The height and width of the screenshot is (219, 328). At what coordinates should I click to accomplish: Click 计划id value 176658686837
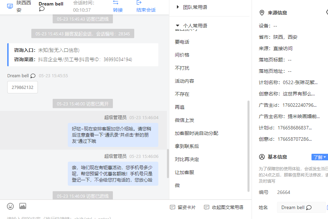[295, 128]
